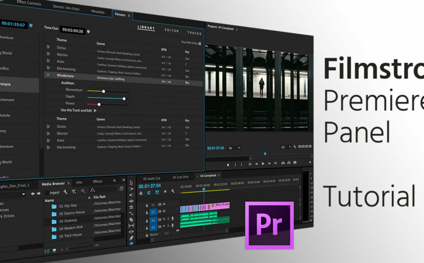
Task: Add a marker in the timeline header
Action: pos(165,192)
